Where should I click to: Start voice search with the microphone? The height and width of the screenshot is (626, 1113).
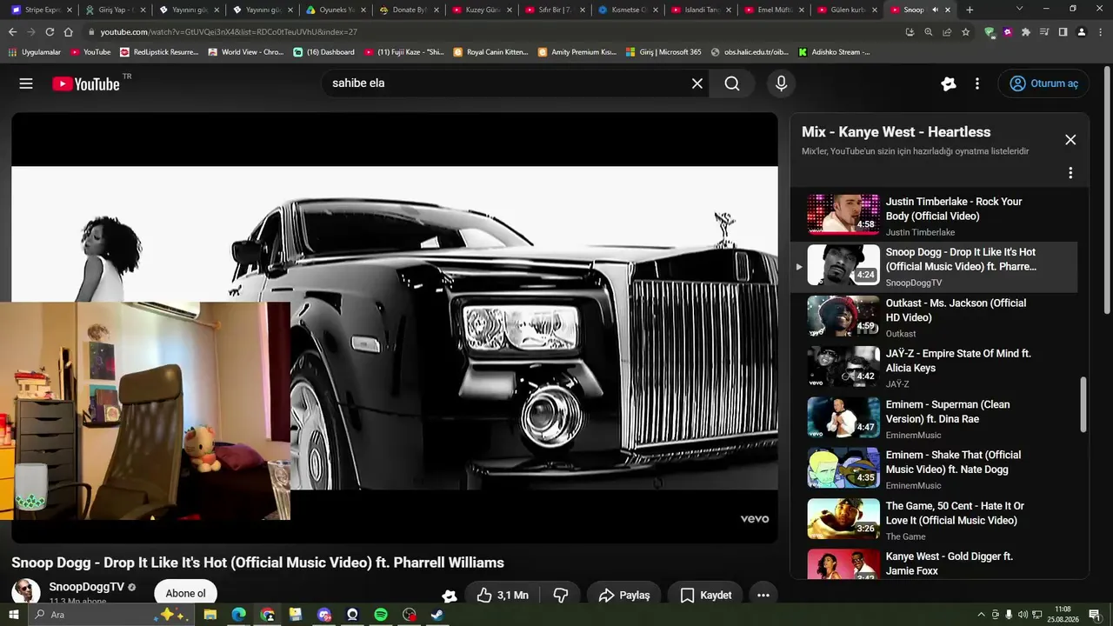click(x=781, y=83)
